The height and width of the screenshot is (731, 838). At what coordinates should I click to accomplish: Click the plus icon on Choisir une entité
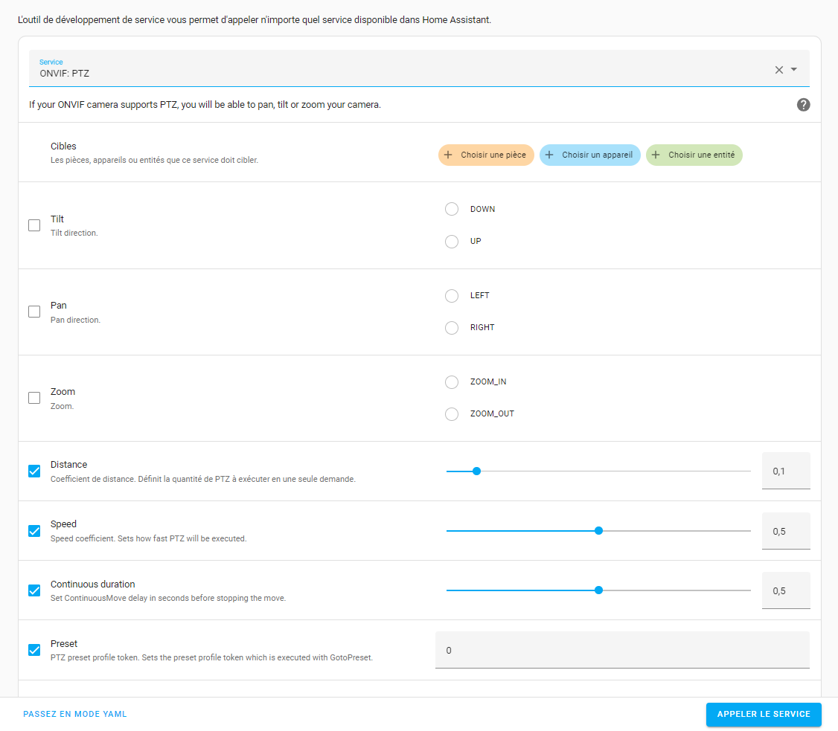[x=656, y=155]
